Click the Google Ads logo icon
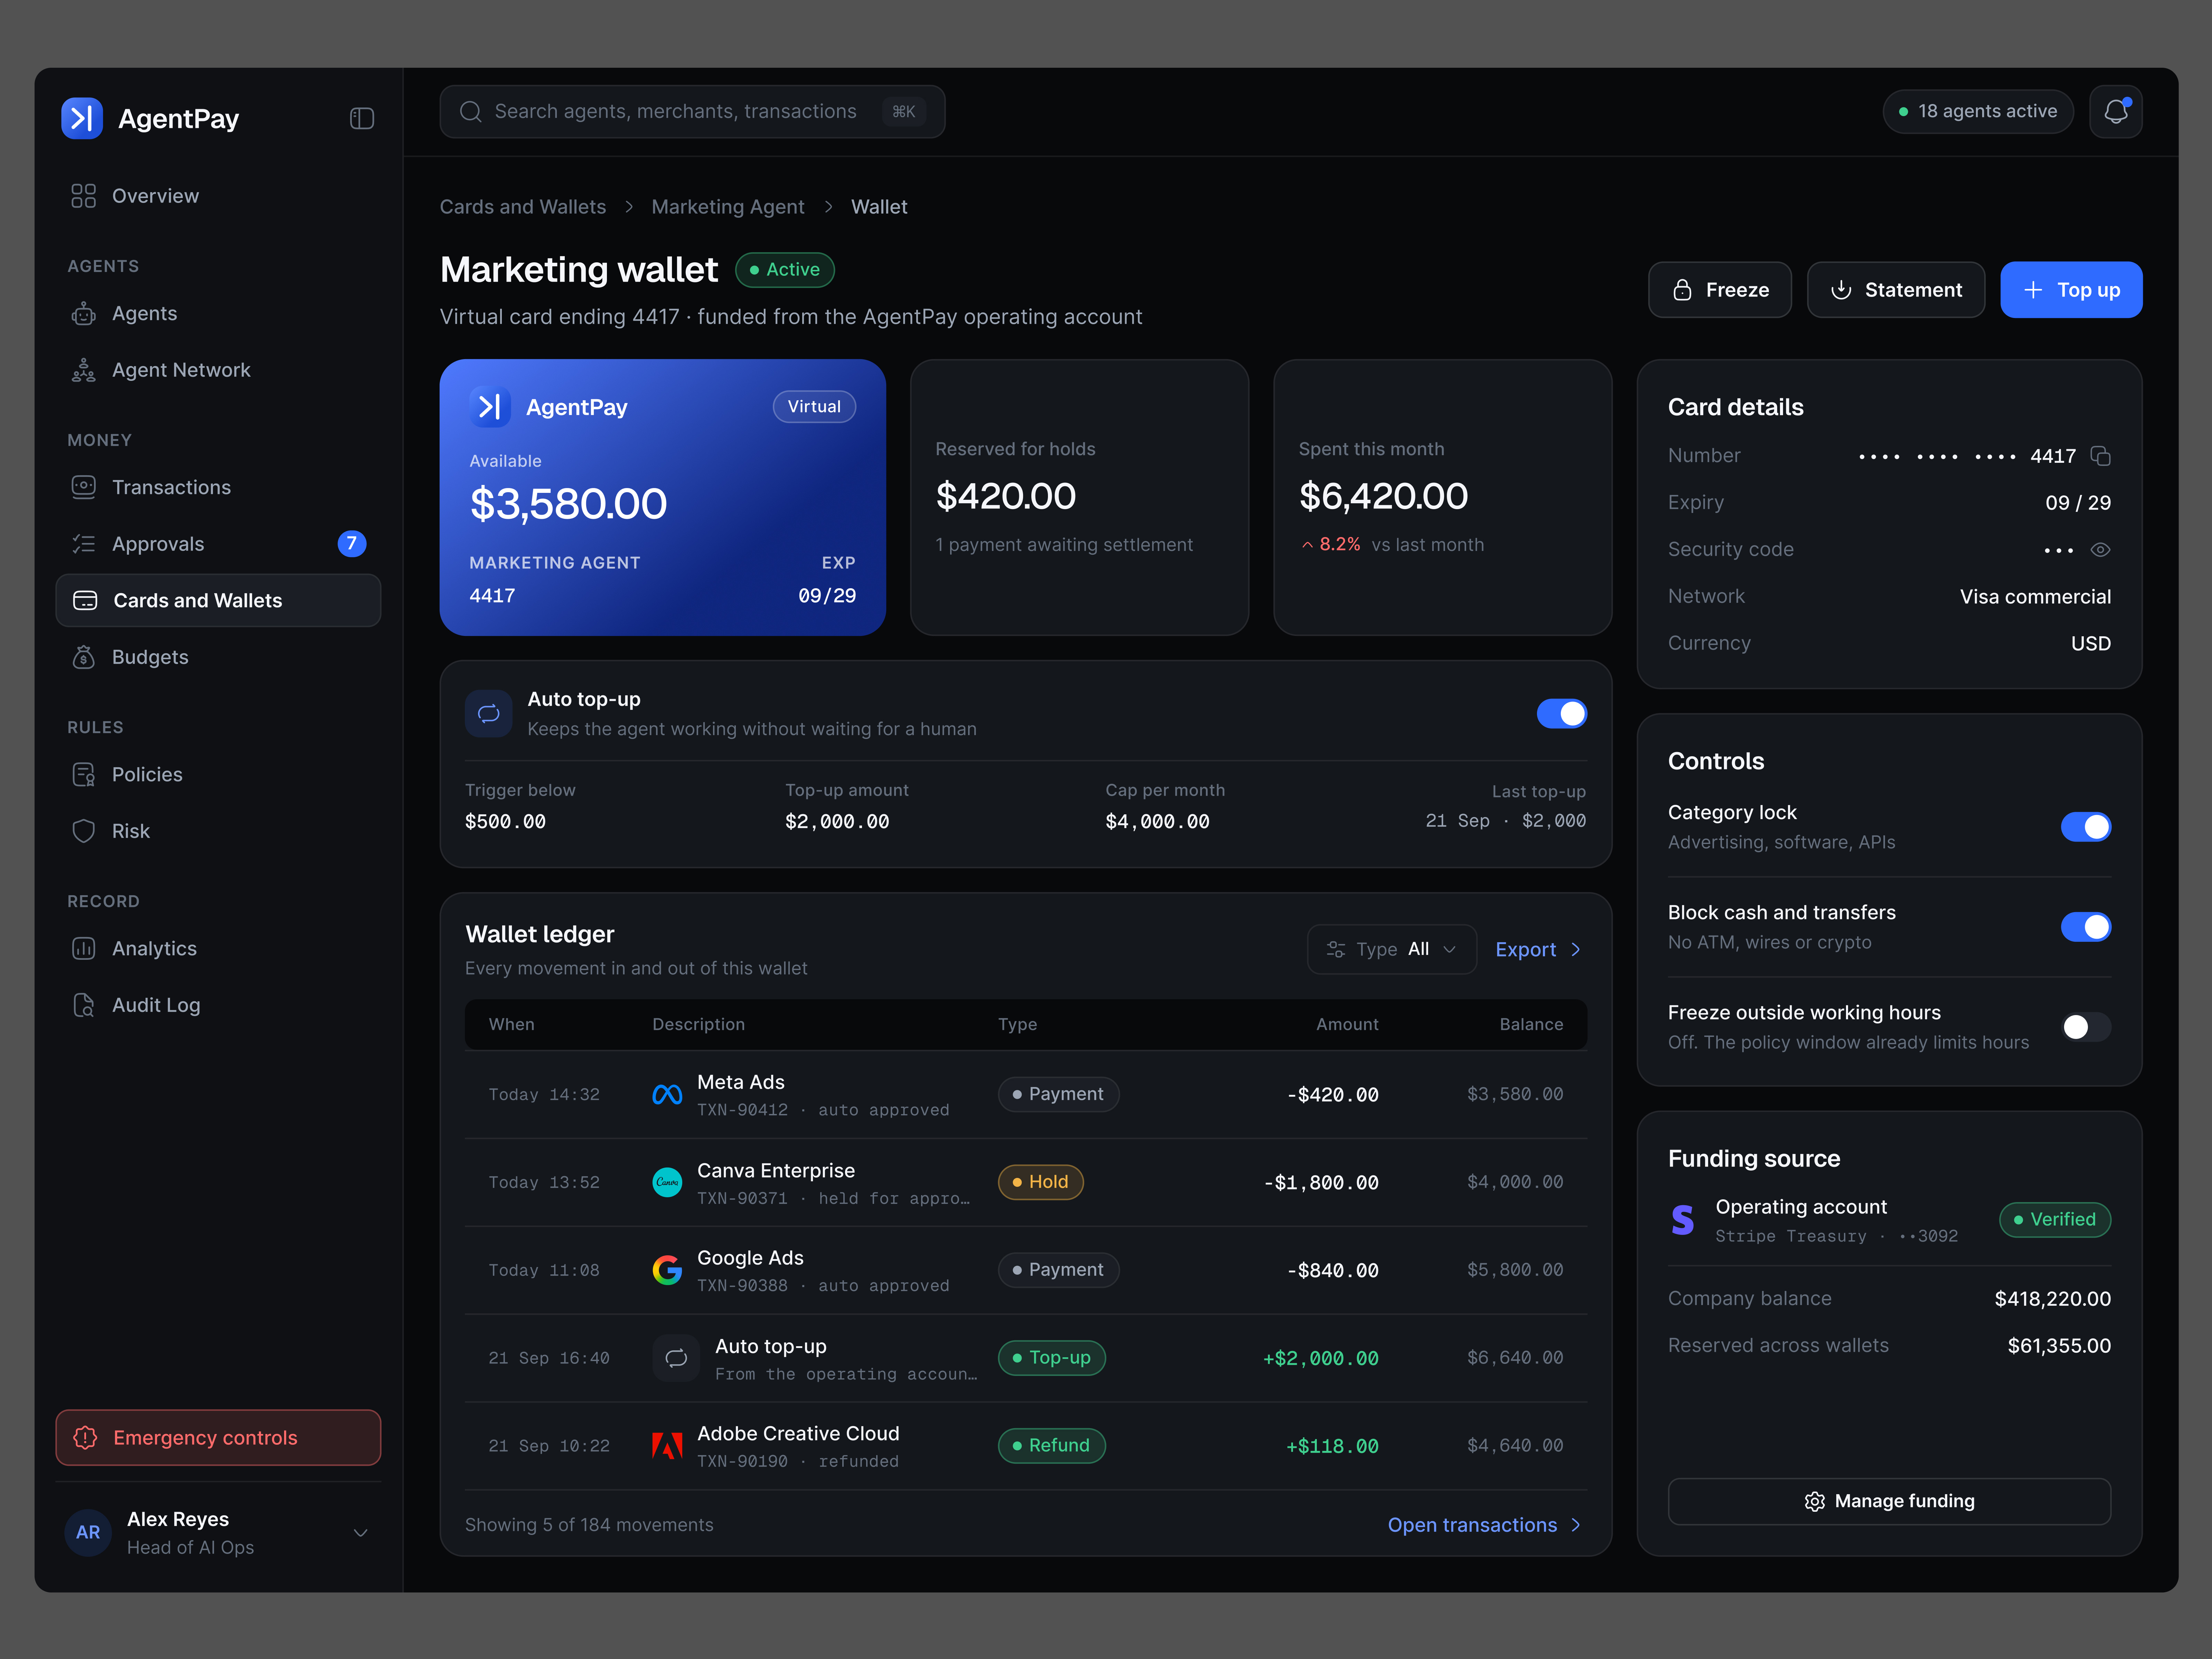Screen dimensions: 2212x1659 click(x=667, y=1270)
